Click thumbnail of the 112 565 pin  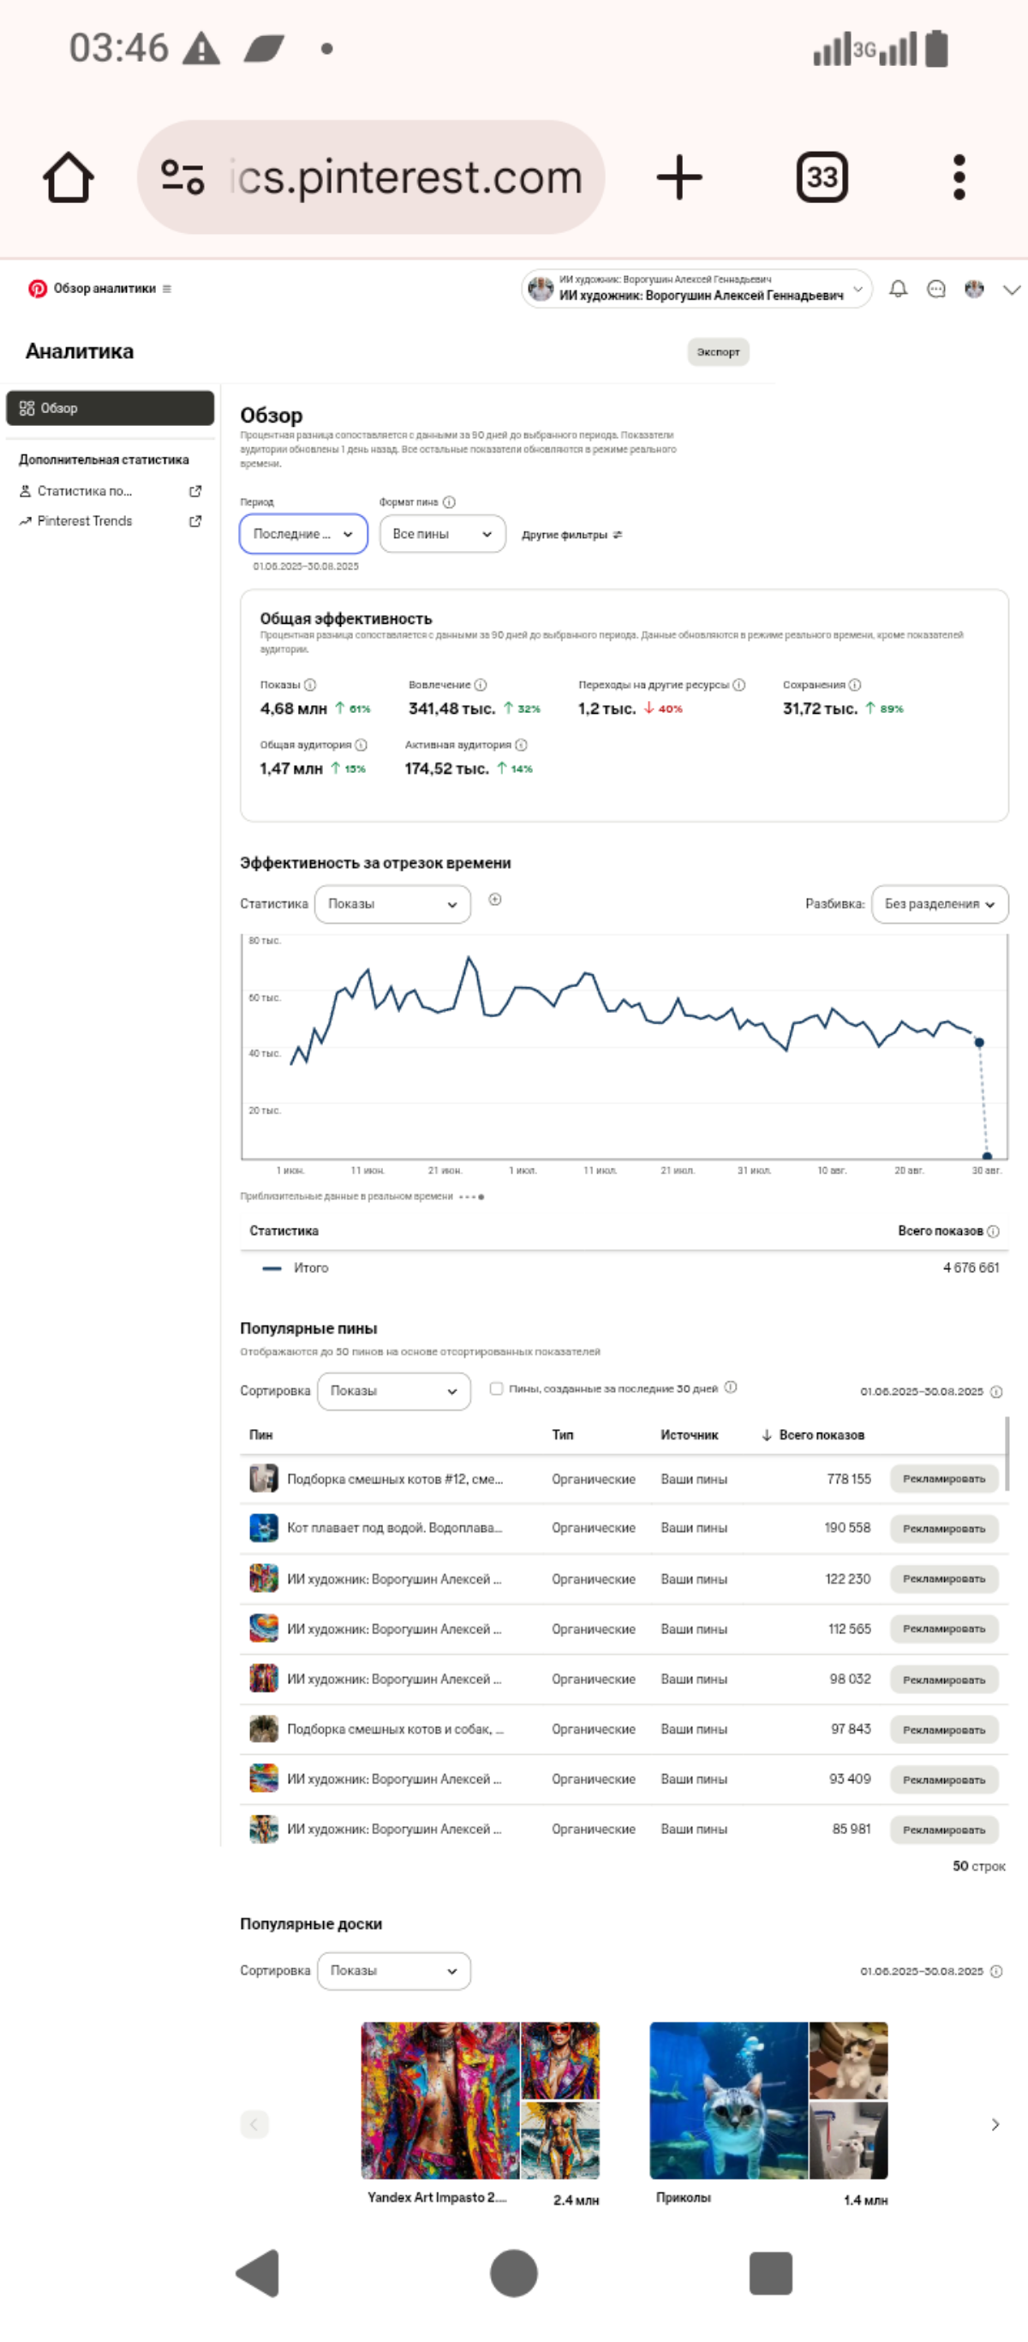264,1628
